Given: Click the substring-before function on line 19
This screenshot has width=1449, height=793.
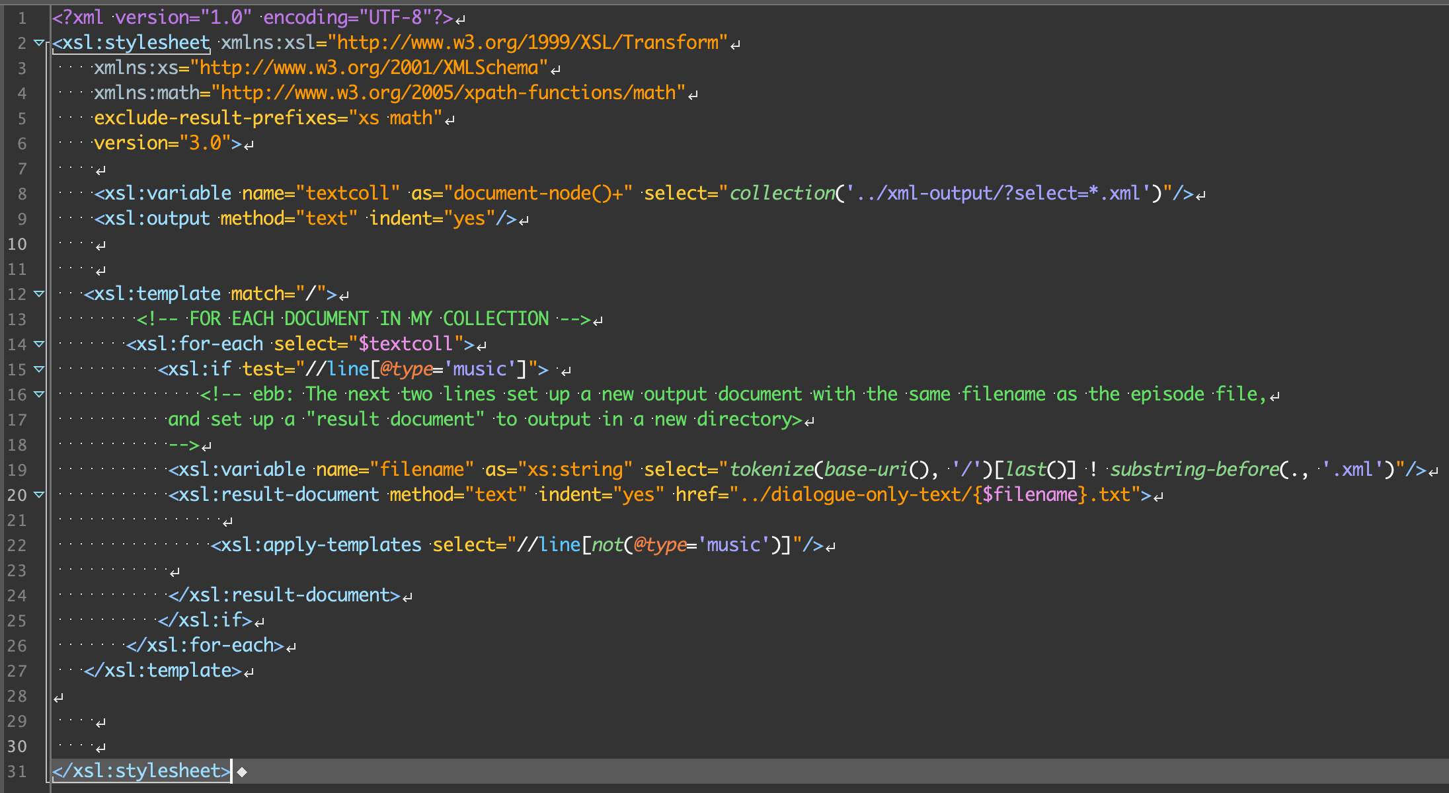Looking at the screenshot, I should (x=1194, y=470).
